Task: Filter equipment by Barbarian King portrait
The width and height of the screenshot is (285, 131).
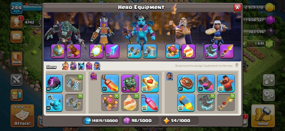Action: point(65,66)
